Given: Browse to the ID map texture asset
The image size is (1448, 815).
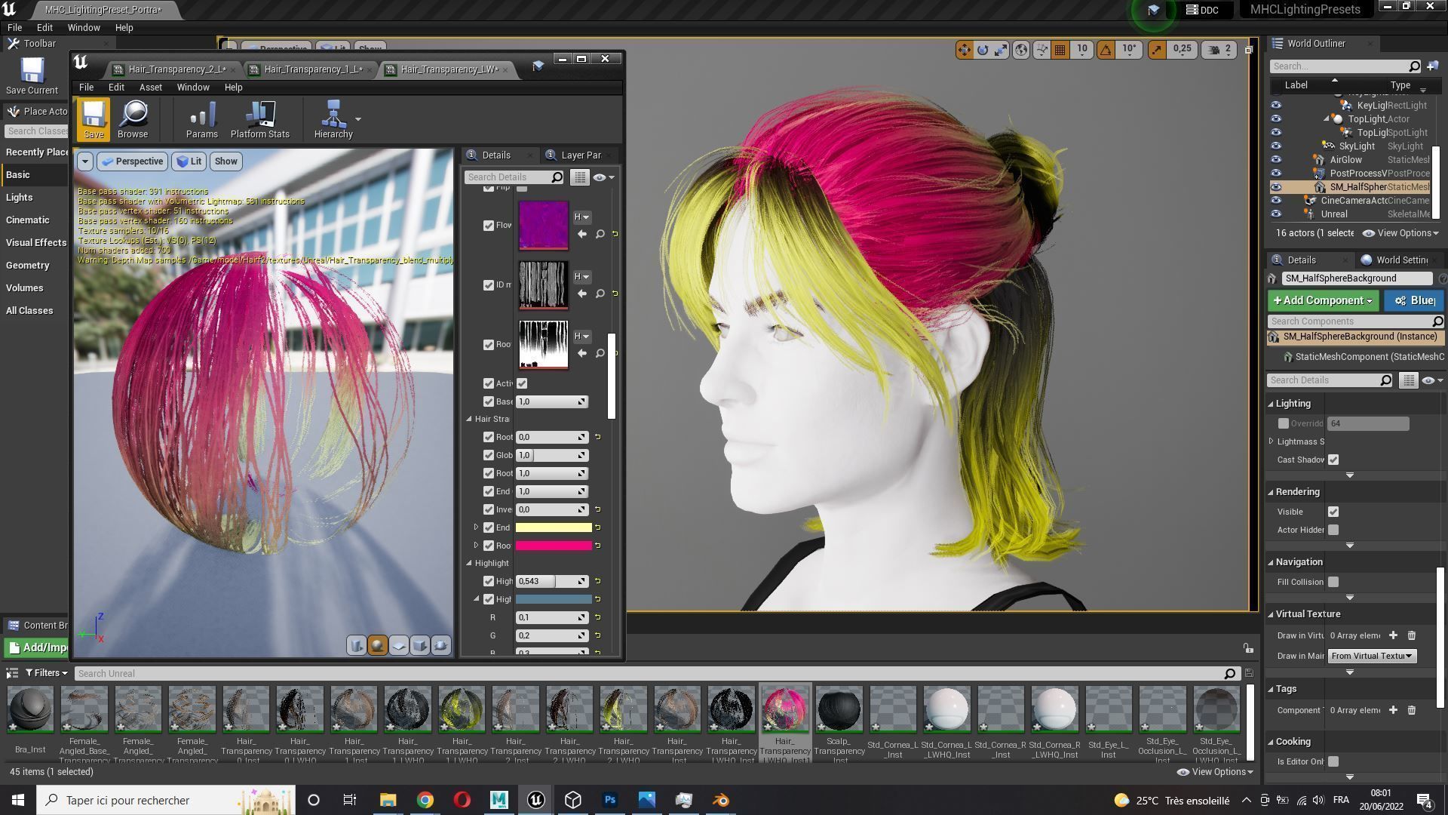Looking at the screenshot, I should click(x=600, y=294).
